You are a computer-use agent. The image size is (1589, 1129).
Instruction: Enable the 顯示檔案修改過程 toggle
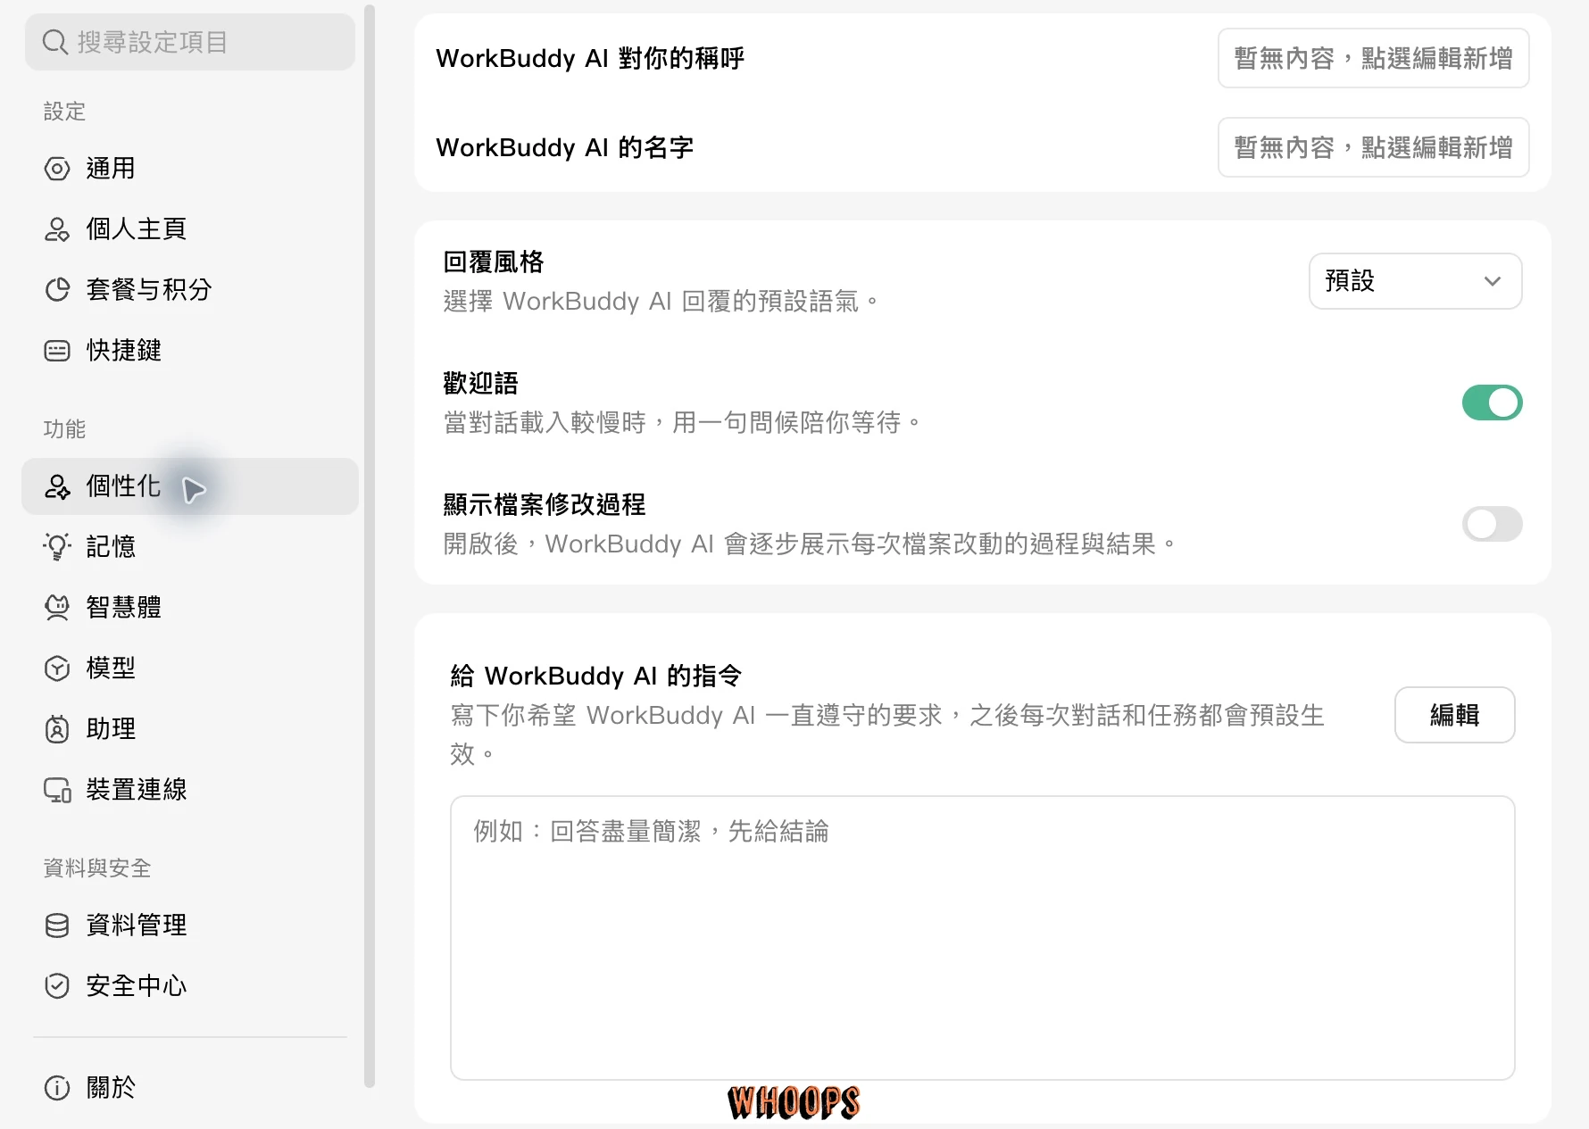pyautogui.click(x=1492, y=524)
